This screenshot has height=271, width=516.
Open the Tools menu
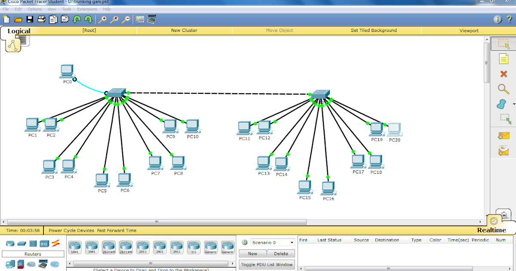click(x=67, y=9)
